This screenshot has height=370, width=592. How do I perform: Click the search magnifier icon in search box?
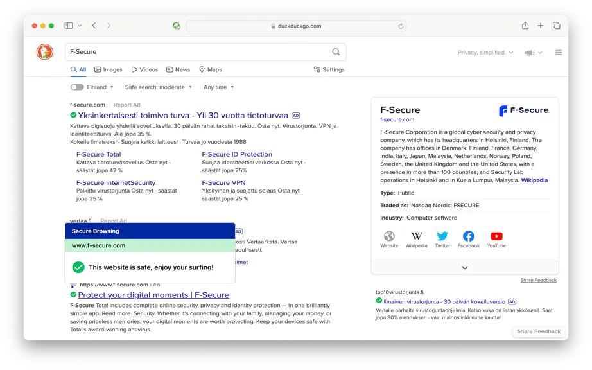pos(336,52)
